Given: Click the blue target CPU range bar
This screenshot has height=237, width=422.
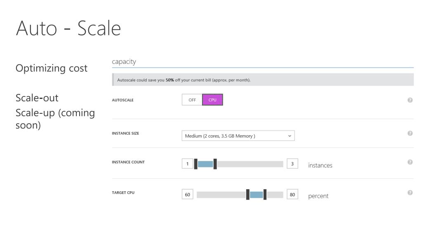Looking at the screenshot, I should click(256, 195).
